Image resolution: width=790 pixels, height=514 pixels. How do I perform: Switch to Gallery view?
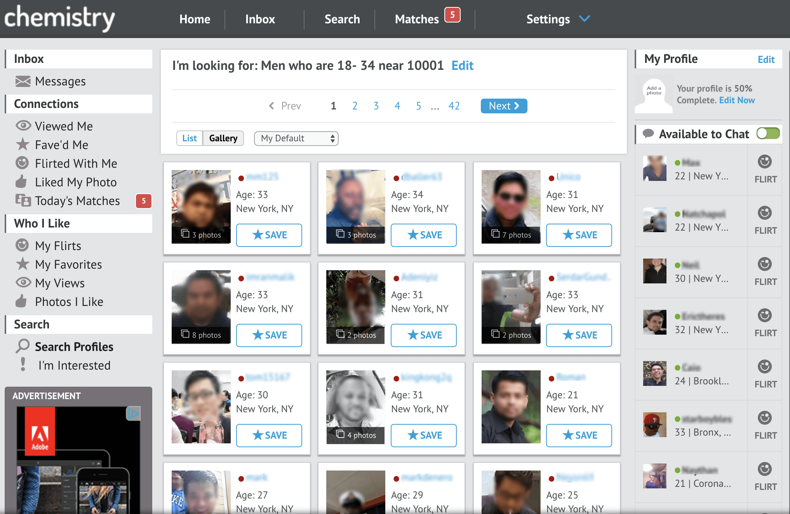(223, 138)
